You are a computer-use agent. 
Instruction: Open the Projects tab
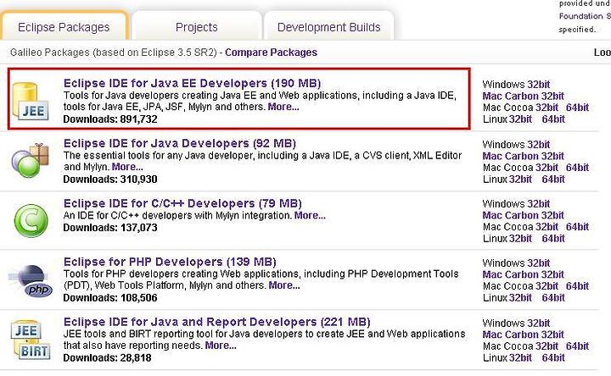point(196,27)
